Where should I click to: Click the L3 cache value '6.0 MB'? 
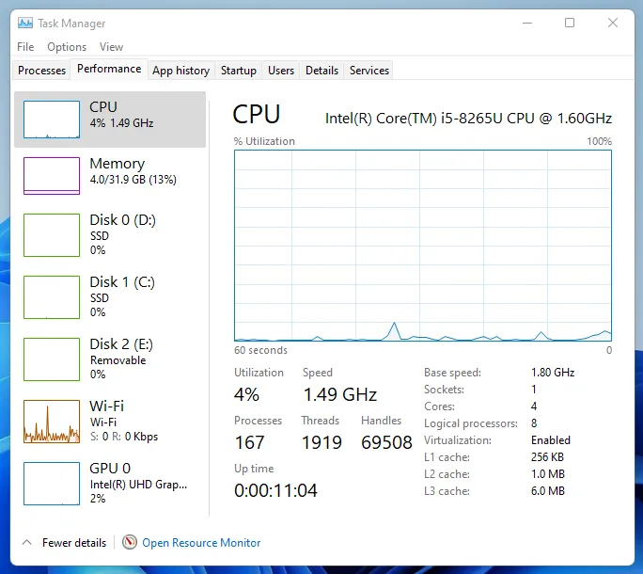click(x=547, y=490)
